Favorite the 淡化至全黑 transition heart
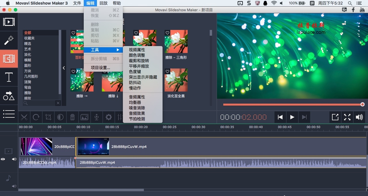This screenshot has height=196, width=368. click(x=167, y=72)
